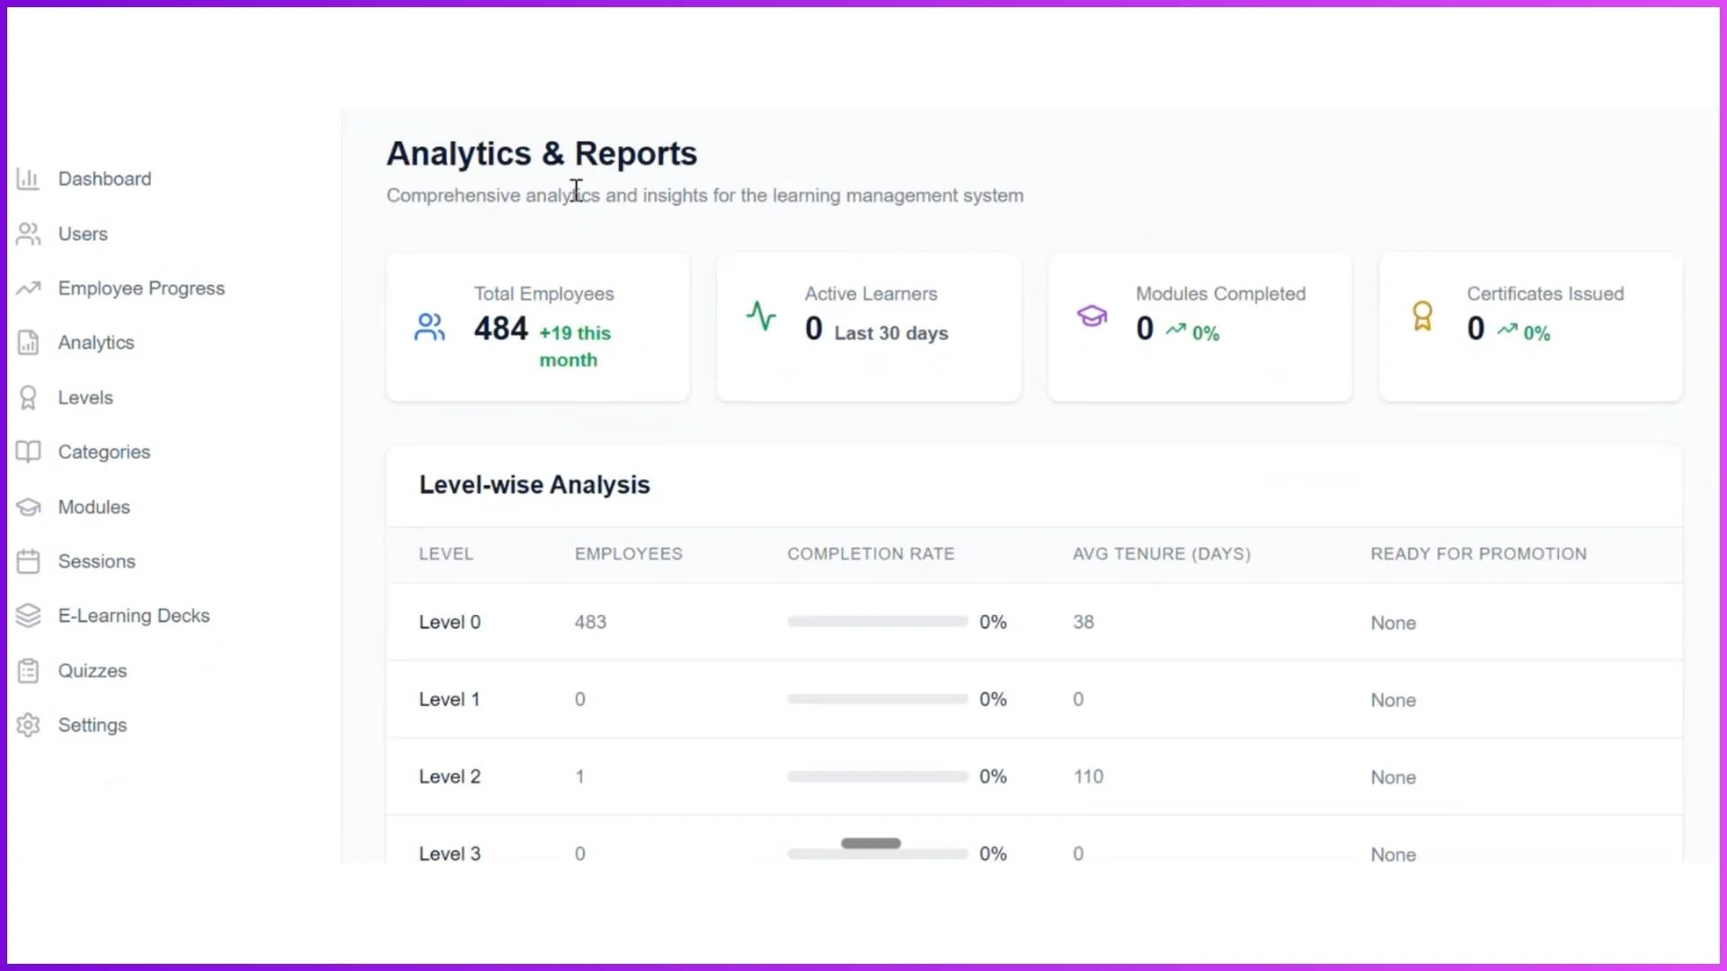This screenshot has height=971, width=1727.
Task: Click the green +19 this month link
Action: coord(575,345)
